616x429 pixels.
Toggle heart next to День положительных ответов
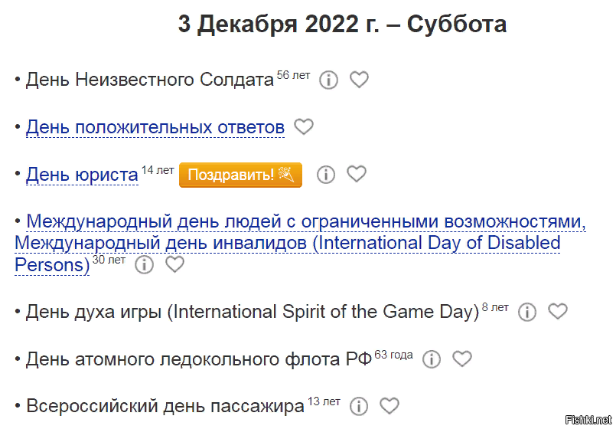(x=304, y=127)
